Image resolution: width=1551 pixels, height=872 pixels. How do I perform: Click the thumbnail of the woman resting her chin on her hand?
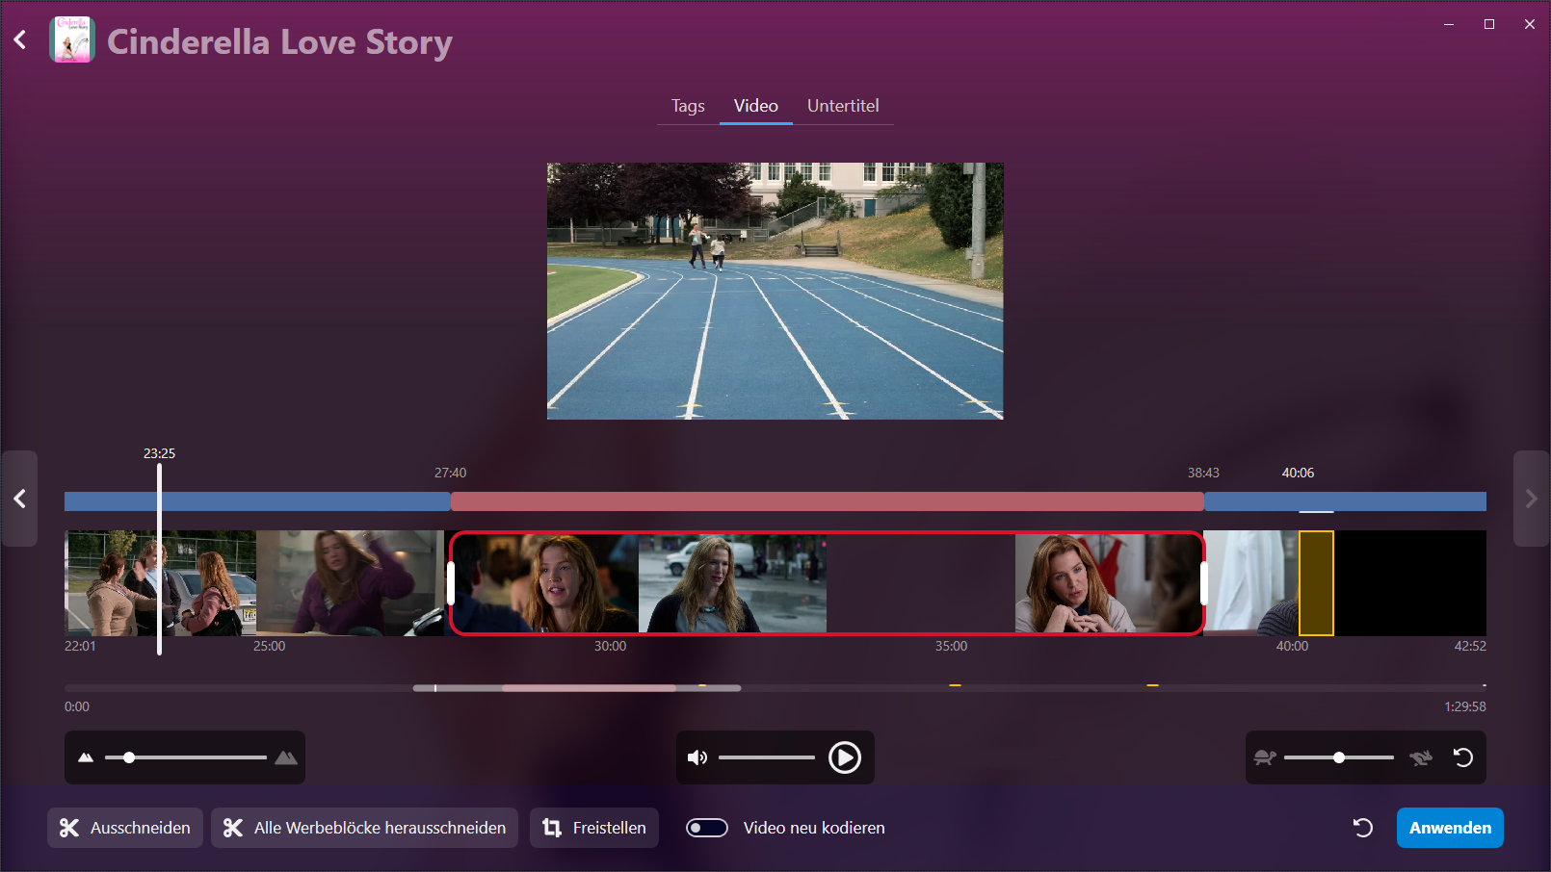click(1108, 583)
